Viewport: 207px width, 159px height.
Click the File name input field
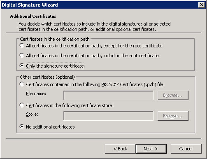(108, 95)
